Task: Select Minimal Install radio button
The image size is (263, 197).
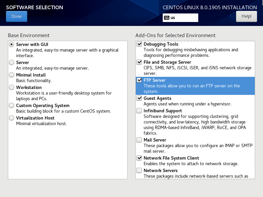Action: coord(12,75)
